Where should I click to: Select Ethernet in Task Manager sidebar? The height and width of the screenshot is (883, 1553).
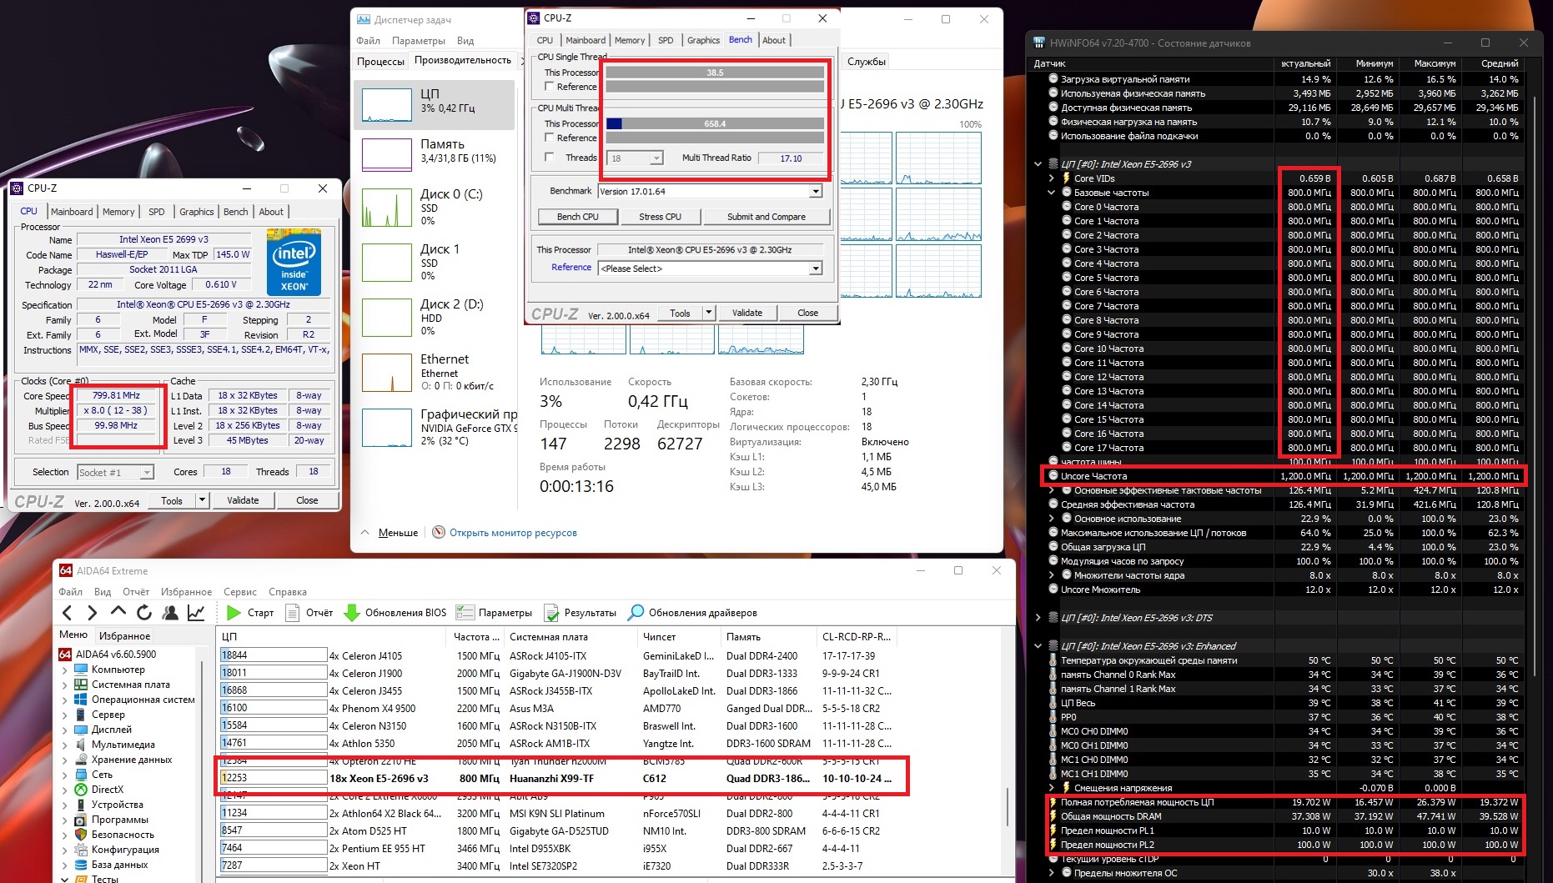[434, 372]
